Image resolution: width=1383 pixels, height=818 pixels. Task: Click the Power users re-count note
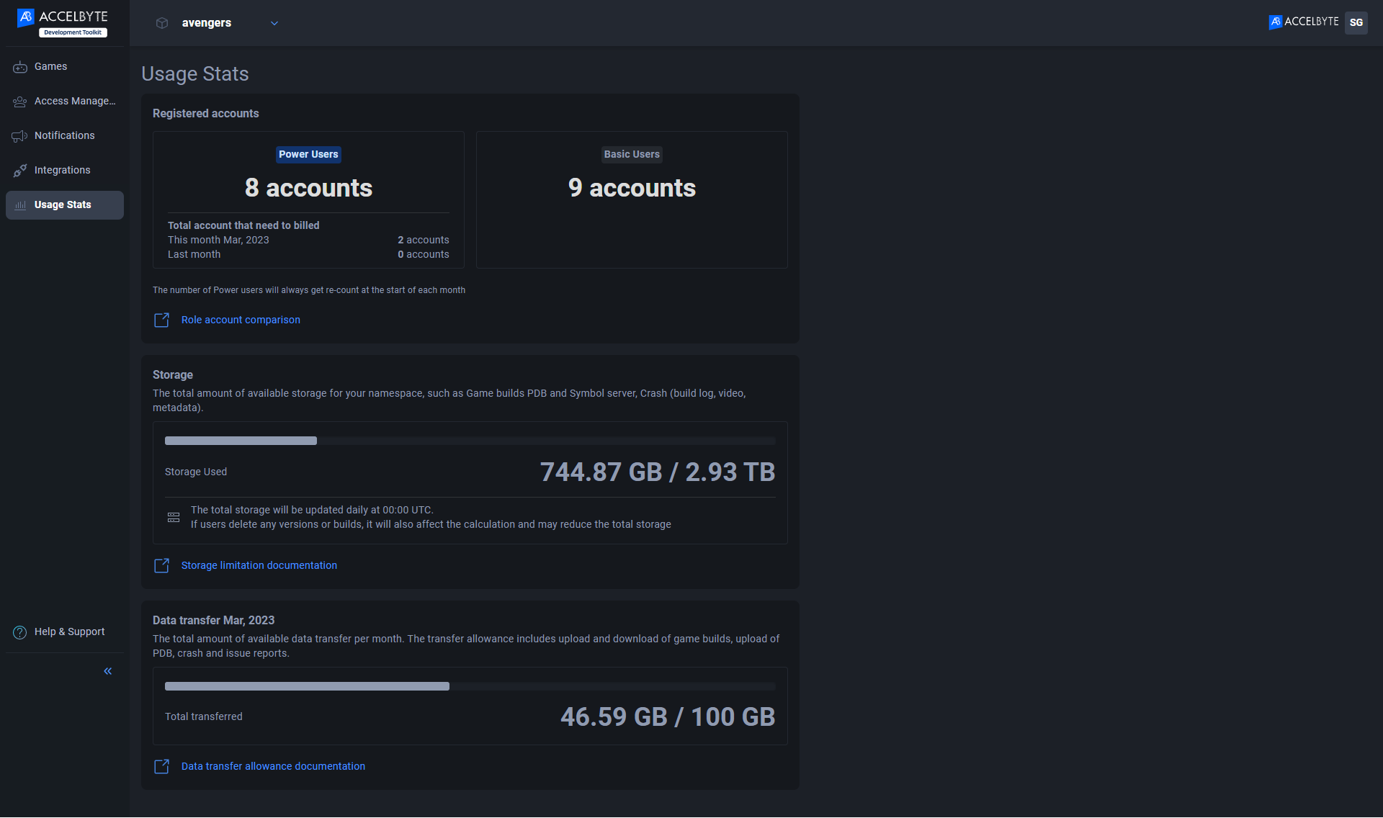309,290
